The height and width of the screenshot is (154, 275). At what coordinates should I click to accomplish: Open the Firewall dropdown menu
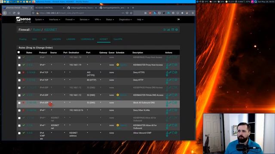[70, 20]
